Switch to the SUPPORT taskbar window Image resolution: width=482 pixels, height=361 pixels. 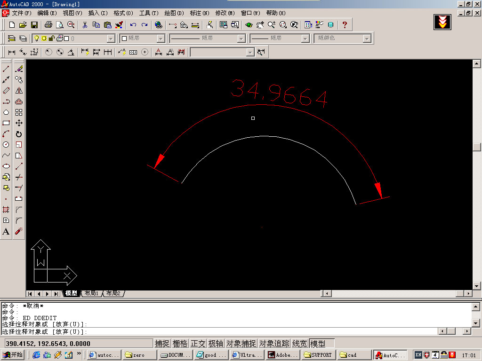[318, 355]
